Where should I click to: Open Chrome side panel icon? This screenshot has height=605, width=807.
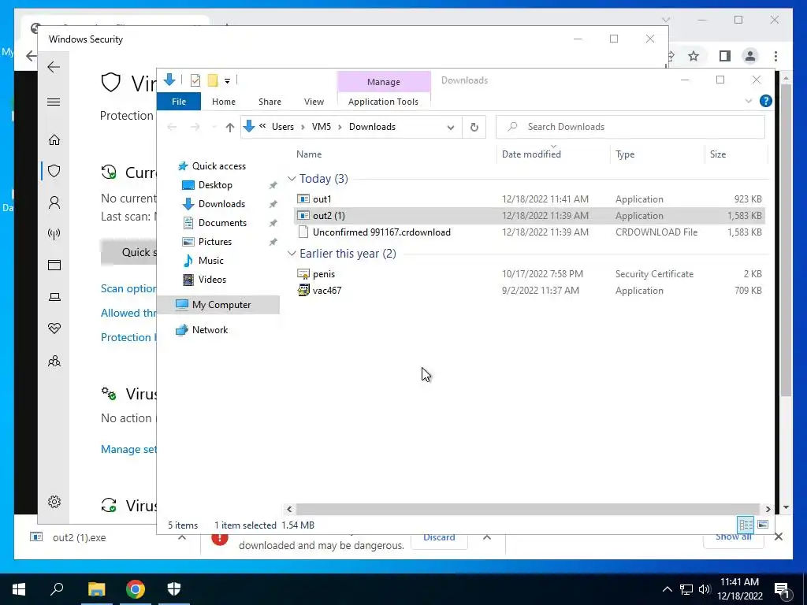point(725,56)
